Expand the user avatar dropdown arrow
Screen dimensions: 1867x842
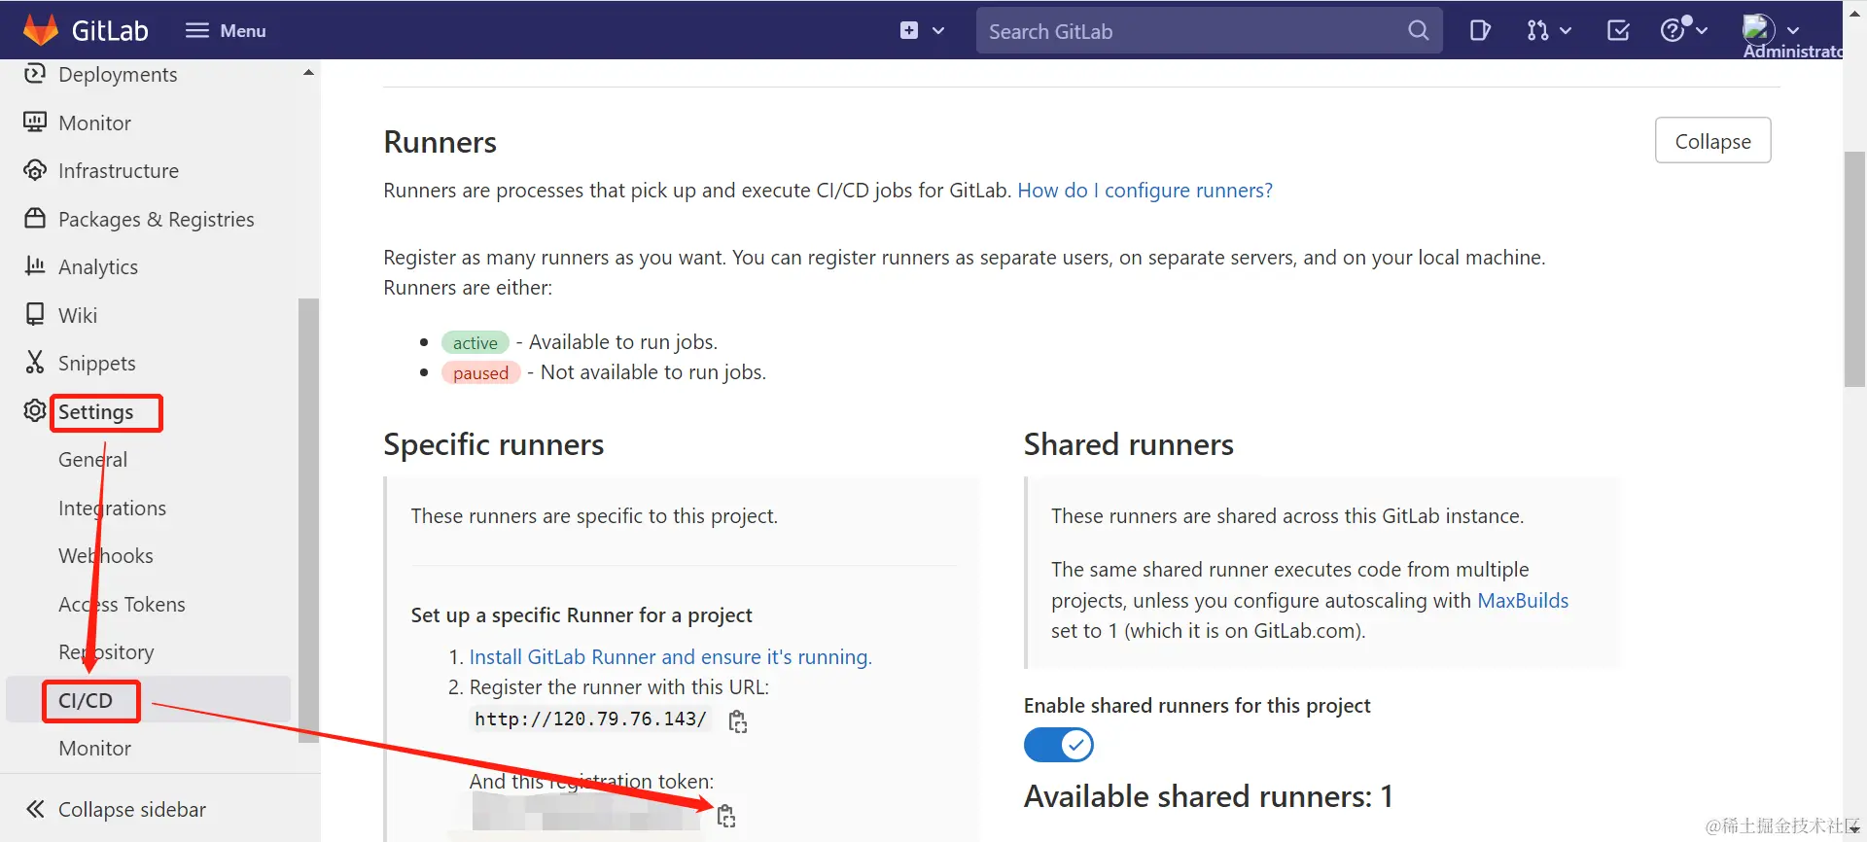point(1793,30)
